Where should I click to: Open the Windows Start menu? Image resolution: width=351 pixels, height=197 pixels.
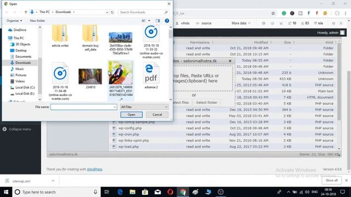6,192
